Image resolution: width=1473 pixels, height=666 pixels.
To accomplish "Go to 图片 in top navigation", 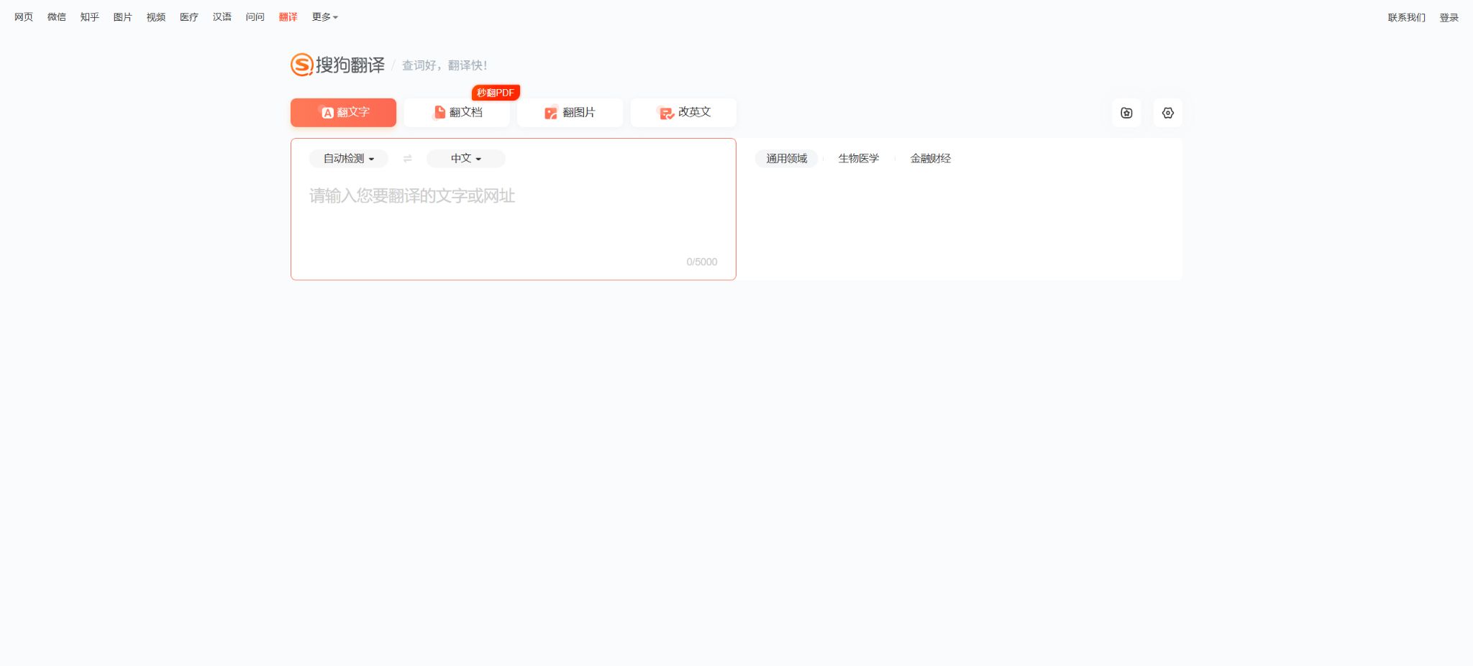I will click(x=123, y=17).
